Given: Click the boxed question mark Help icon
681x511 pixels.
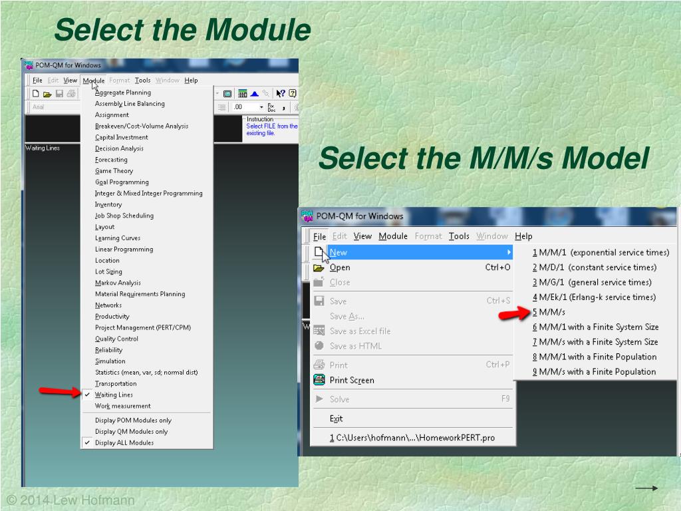Looking at the screenshot, I should point(293,93).
